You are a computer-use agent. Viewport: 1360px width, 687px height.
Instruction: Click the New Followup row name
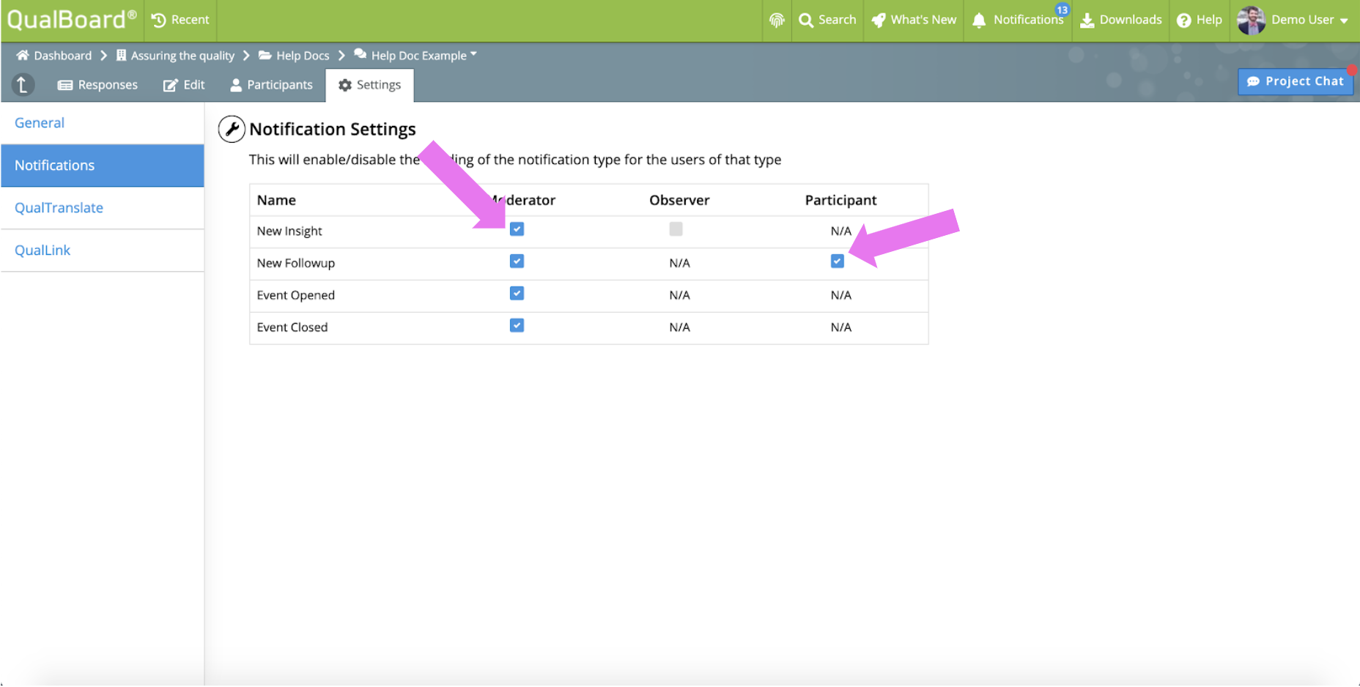point(296,264)
